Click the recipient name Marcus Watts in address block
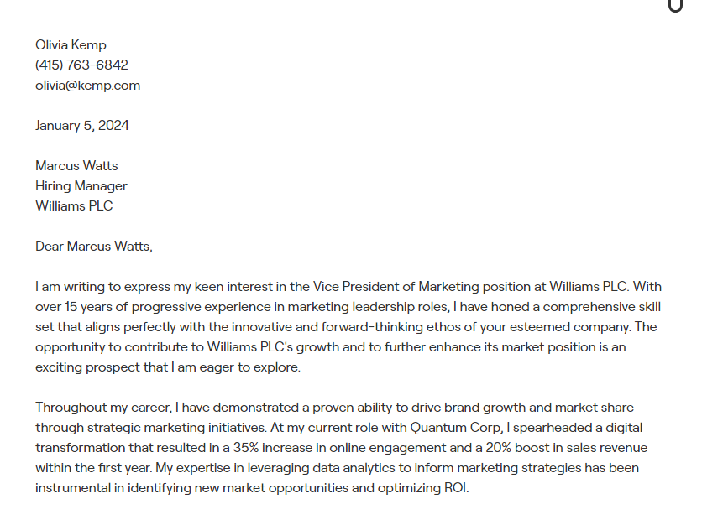Screen dimensions: 702x520 pos(76,166)
